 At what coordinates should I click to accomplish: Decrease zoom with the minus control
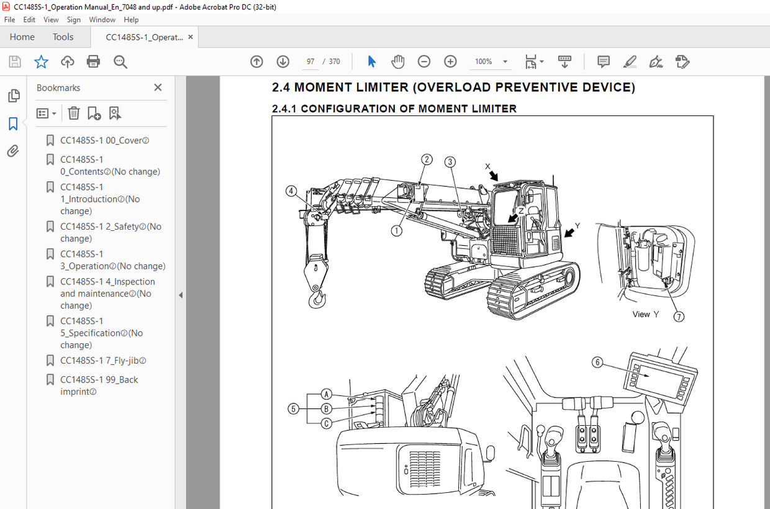pyautogui.click(x=424, y=61)
